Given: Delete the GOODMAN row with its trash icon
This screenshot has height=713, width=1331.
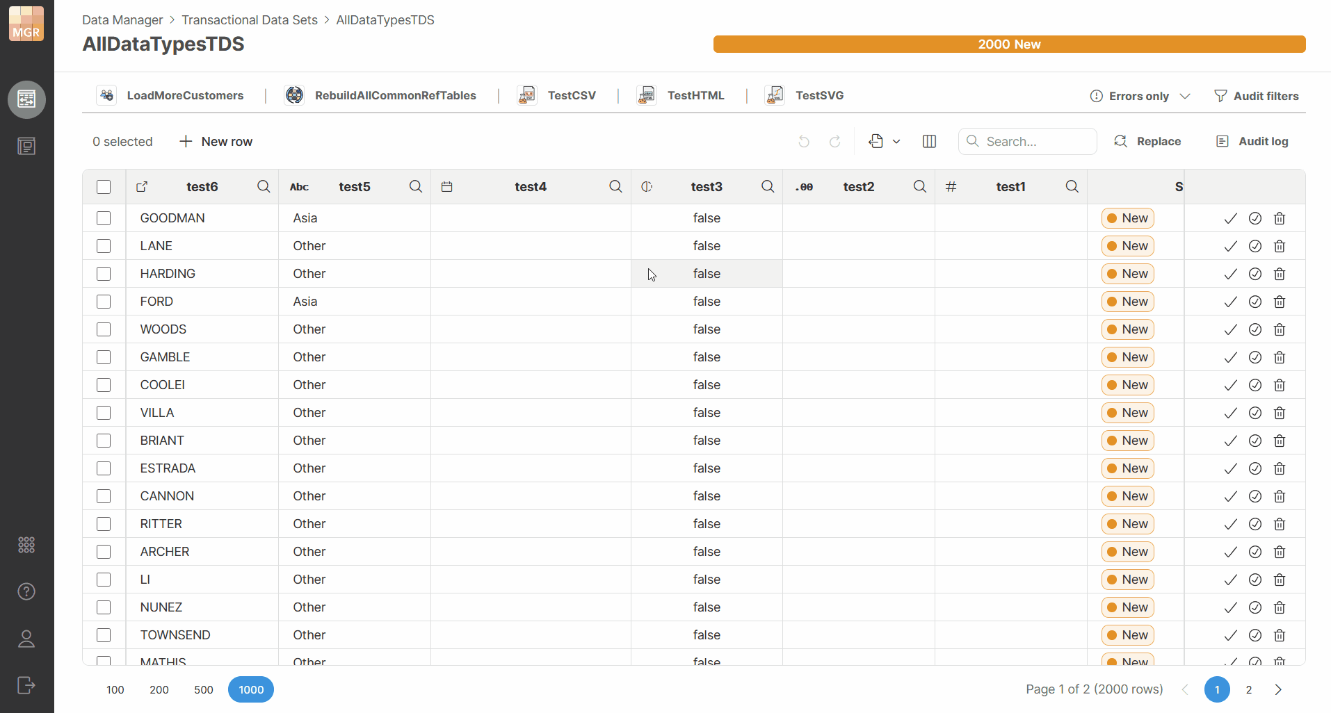Looking at the screenshot, I should (x=1279, y=218).
